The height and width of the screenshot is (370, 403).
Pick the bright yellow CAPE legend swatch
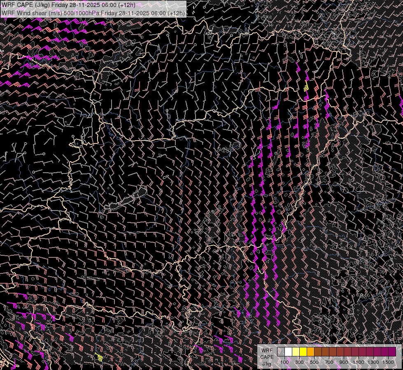click(x=303, y=352)
